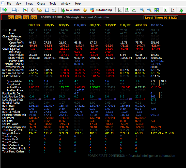The image size is (186, 168).
Task: Open the Indicators list icon
Action: pos(181,10)
